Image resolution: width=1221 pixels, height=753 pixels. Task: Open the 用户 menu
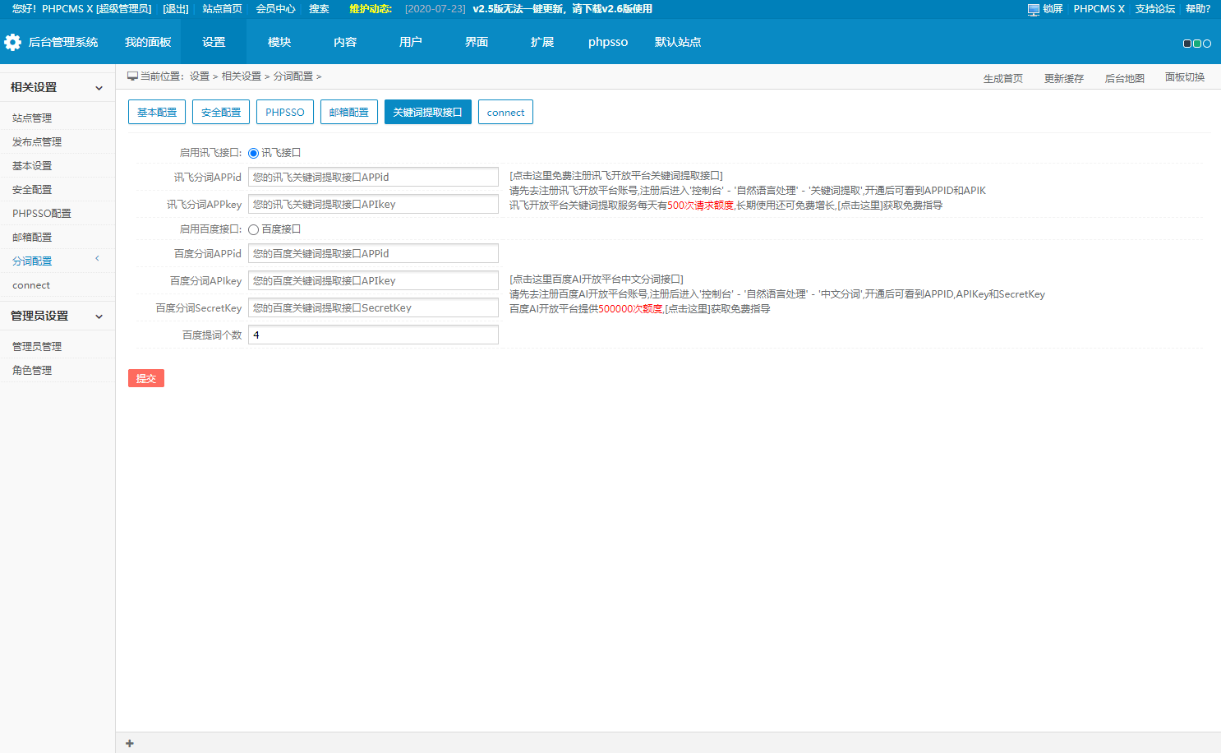point(410,42)
